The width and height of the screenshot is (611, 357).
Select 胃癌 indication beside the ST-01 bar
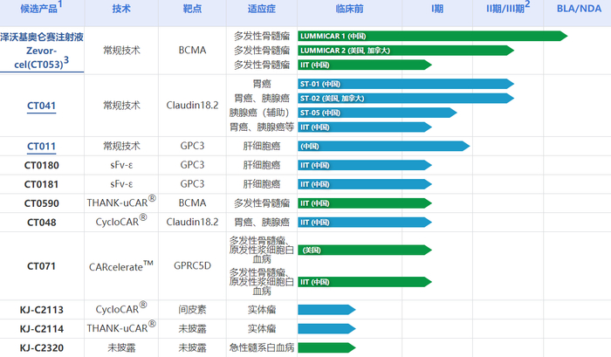[262, 84]
